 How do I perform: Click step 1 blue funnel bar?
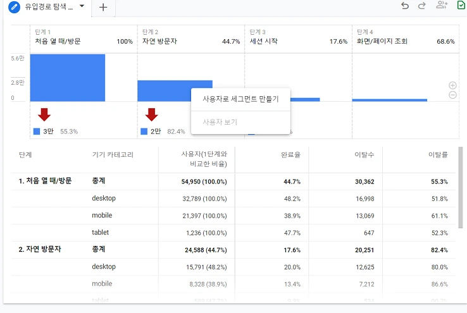(68, 78)
